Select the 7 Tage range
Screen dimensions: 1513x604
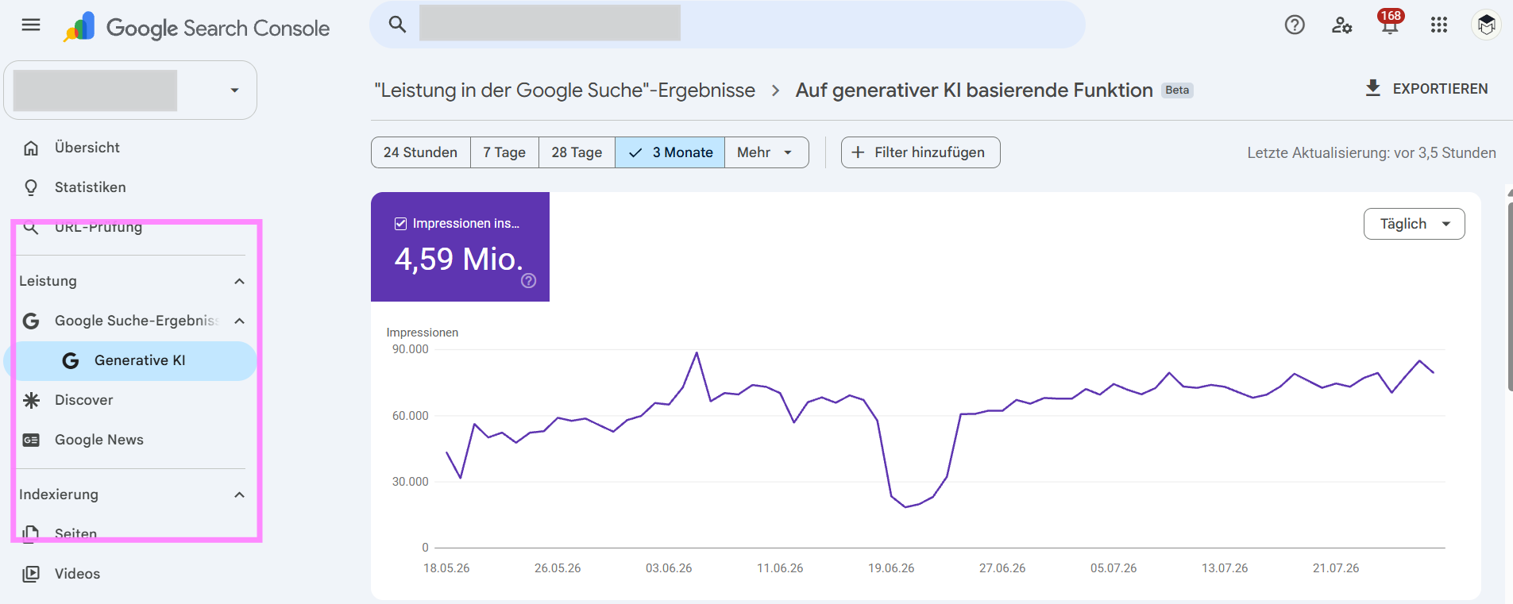(504, 152)
